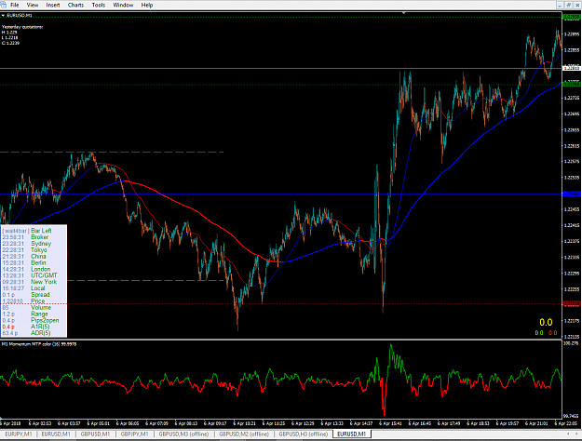Click the '6 Apr 05:01' time axis label
This screenshot has height=441, width=582.
pyautogui.click(x=99, y=423)
